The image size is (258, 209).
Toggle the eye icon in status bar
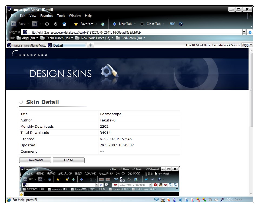click(x=216, y=200)
